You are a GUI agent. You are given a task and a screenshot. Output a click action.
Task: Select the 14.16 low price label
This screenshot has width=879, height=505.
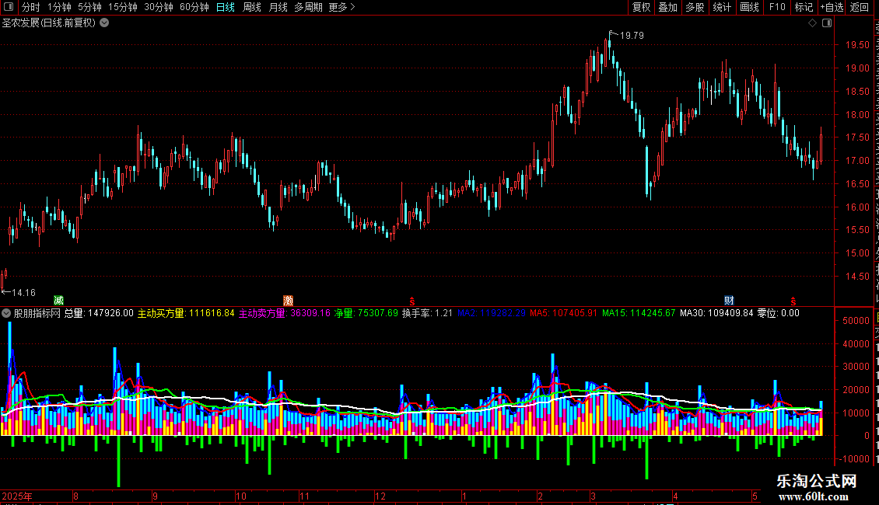[x=23, y=293]
